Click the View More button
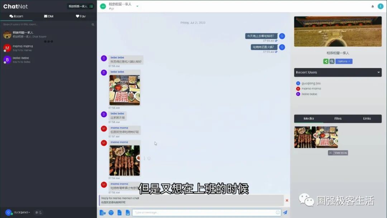Image resolution: width=387 pixels, height=218 pixels. coord(338,153)
